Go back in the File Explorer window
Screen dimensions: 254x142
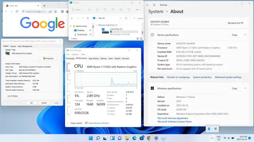click(72, 18)
